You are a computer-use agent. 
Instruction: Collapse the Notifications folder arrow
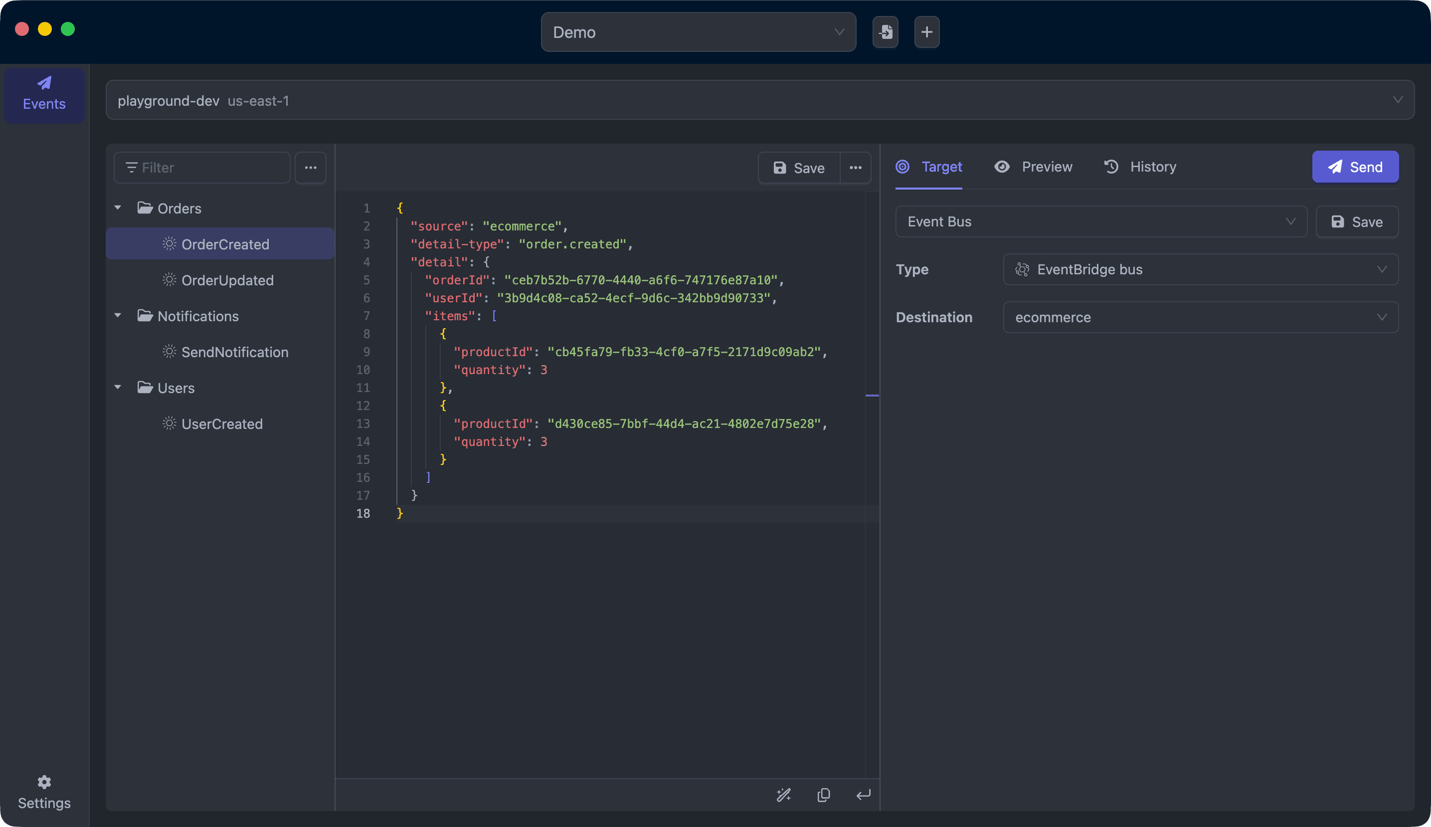(x=118, y=316)
